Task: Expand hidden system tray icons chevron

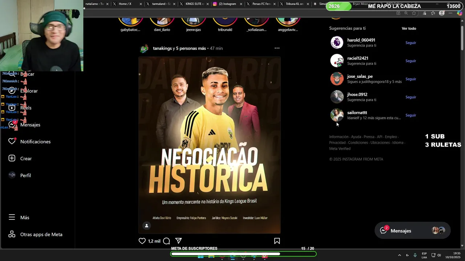Action: click(400, 255)
